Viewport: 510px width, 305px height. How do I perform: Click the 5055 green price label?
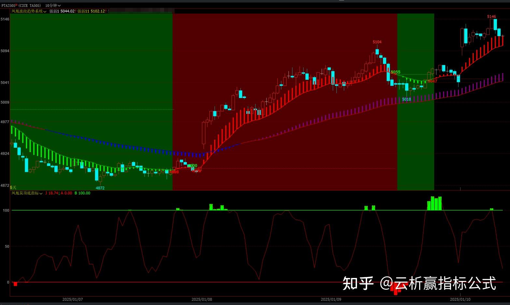(x=396, y=72)
